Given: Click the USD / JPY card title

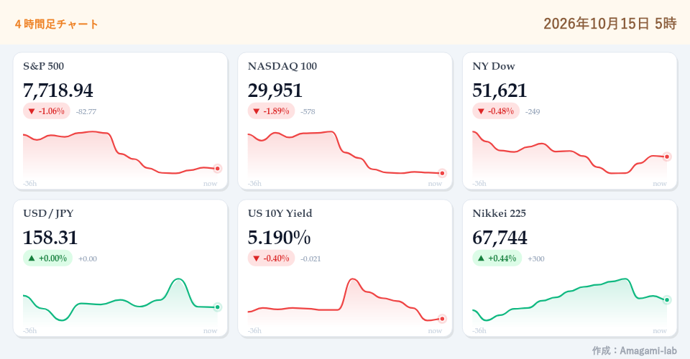Looking at the screenshot, I should [48, 213].
